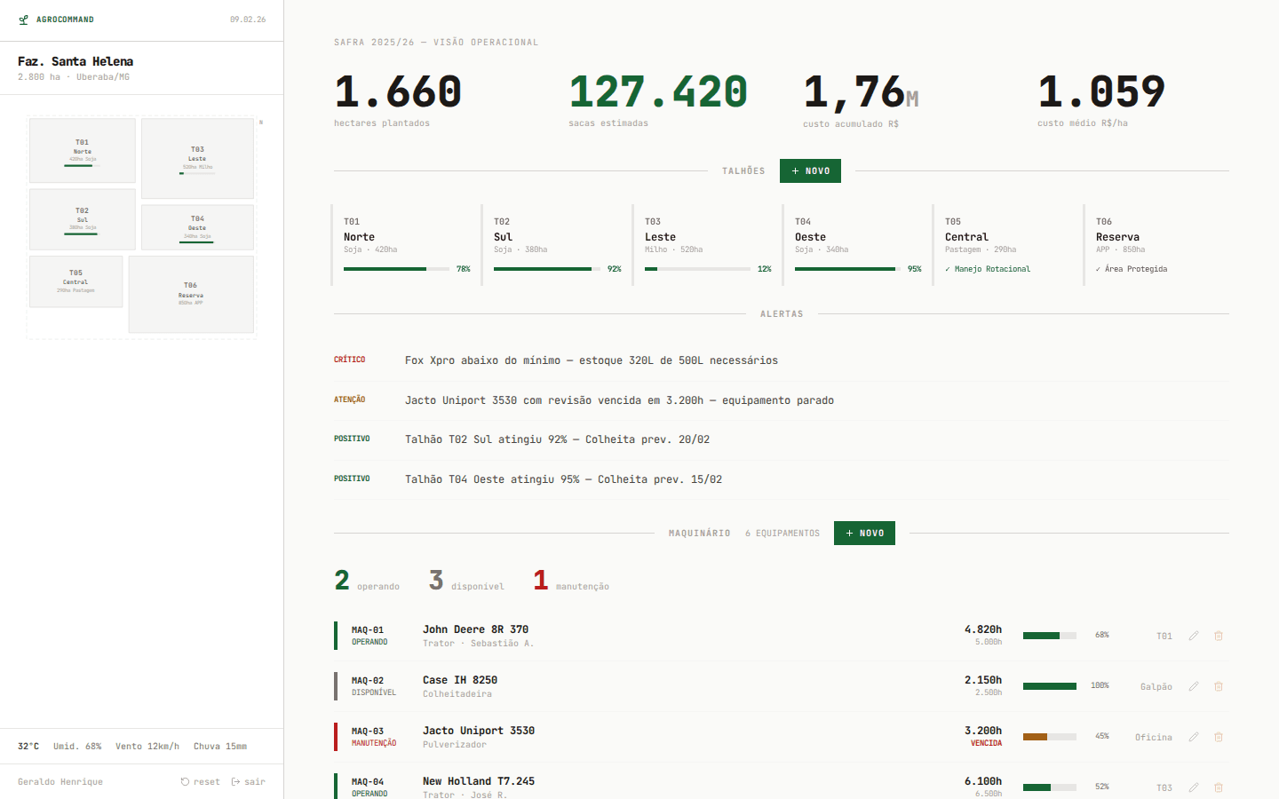This screenshot has height=799, width=1279.
Task: Click the OPERANDO status indicator on MAQ-01
Action: tap(369, 641)
